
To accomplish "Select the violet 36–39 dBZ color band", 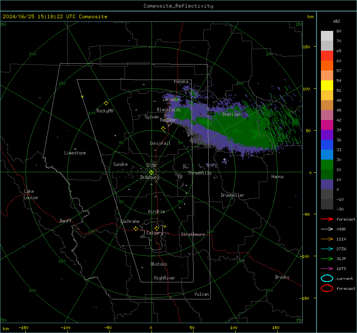I will point(327,135).
